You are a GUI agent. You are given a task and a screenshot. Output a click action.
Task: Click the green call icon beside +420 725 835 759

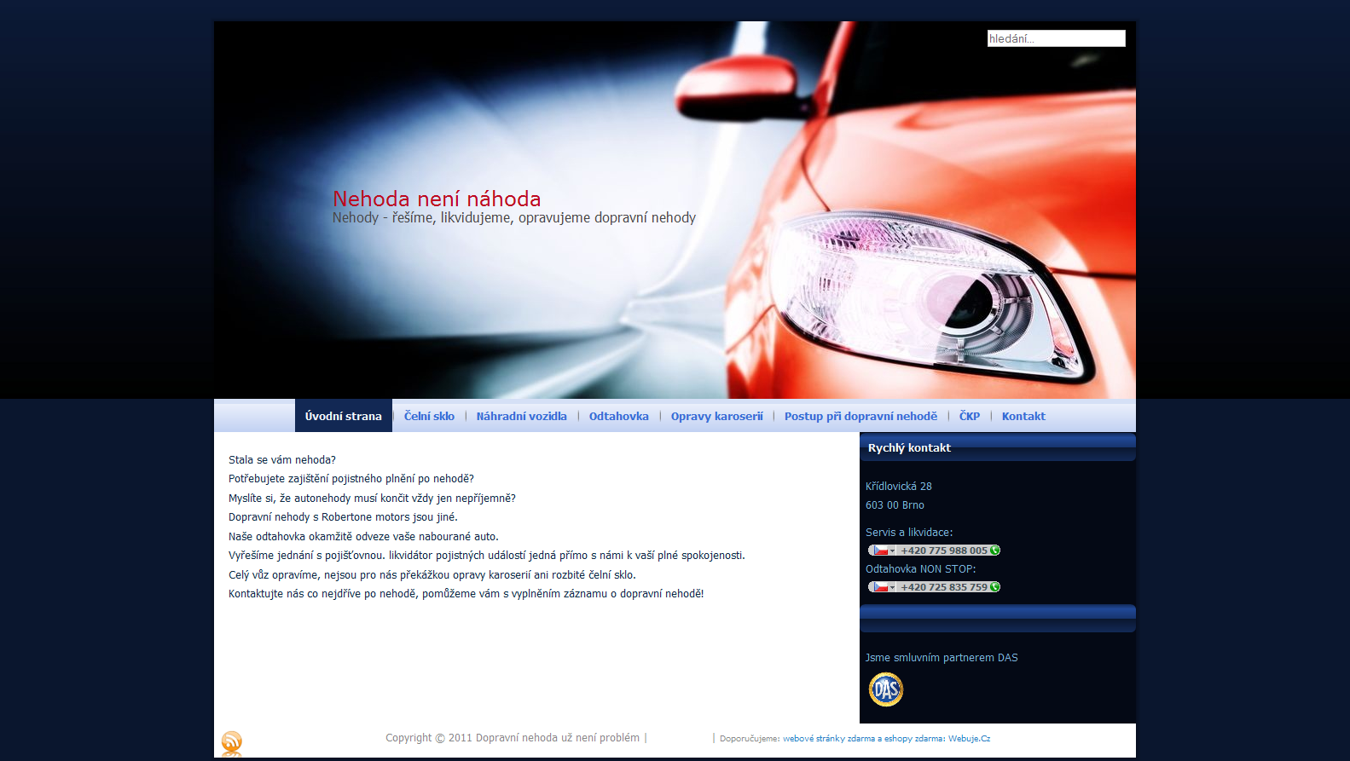[994, 587]
